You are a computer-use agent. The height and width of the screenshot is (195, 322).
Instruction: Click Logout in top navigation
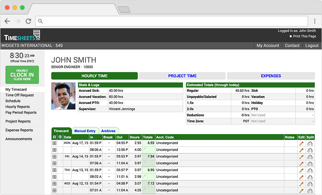(312, 46)
